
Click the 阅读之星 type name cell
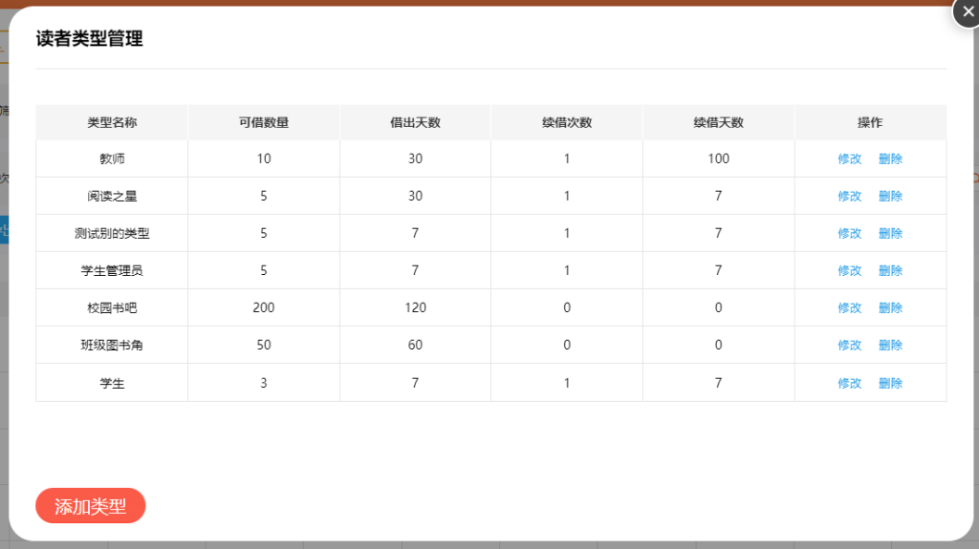coord(112,196)
